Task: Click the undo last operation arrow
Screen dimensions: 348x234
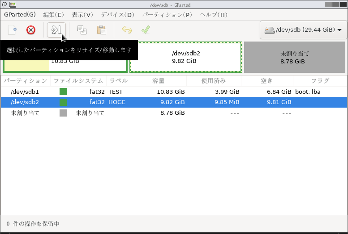Action: 127,29
